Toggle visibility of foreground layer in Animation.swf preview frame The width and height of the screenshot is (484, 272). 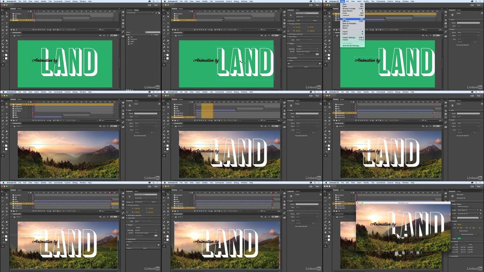tap(351, 202)
